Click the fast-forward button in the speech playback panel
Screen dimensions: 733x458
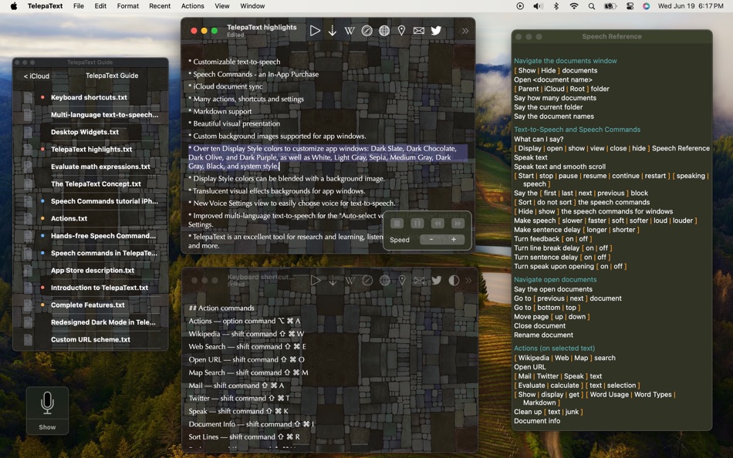click(x=458, y=224)
